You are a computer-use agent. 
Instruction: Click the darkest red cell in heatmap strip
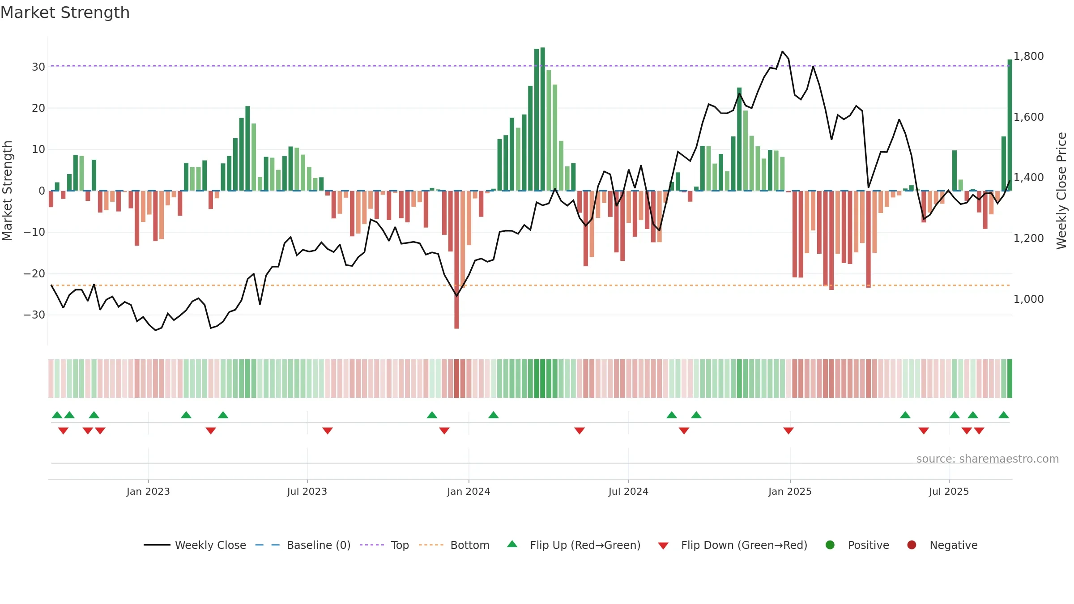coord(456,379)
